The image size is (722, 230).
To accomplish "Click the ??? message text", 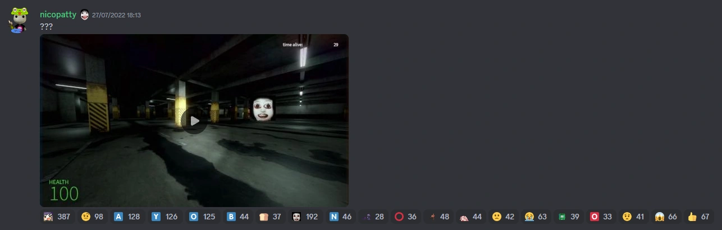I will (46, 26).
